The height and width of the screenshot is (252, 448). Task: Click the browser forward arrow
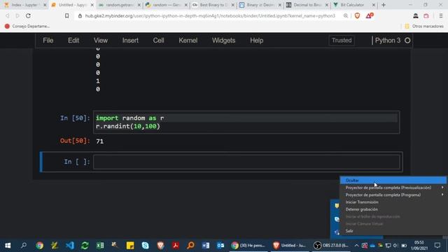click(17, 15)
